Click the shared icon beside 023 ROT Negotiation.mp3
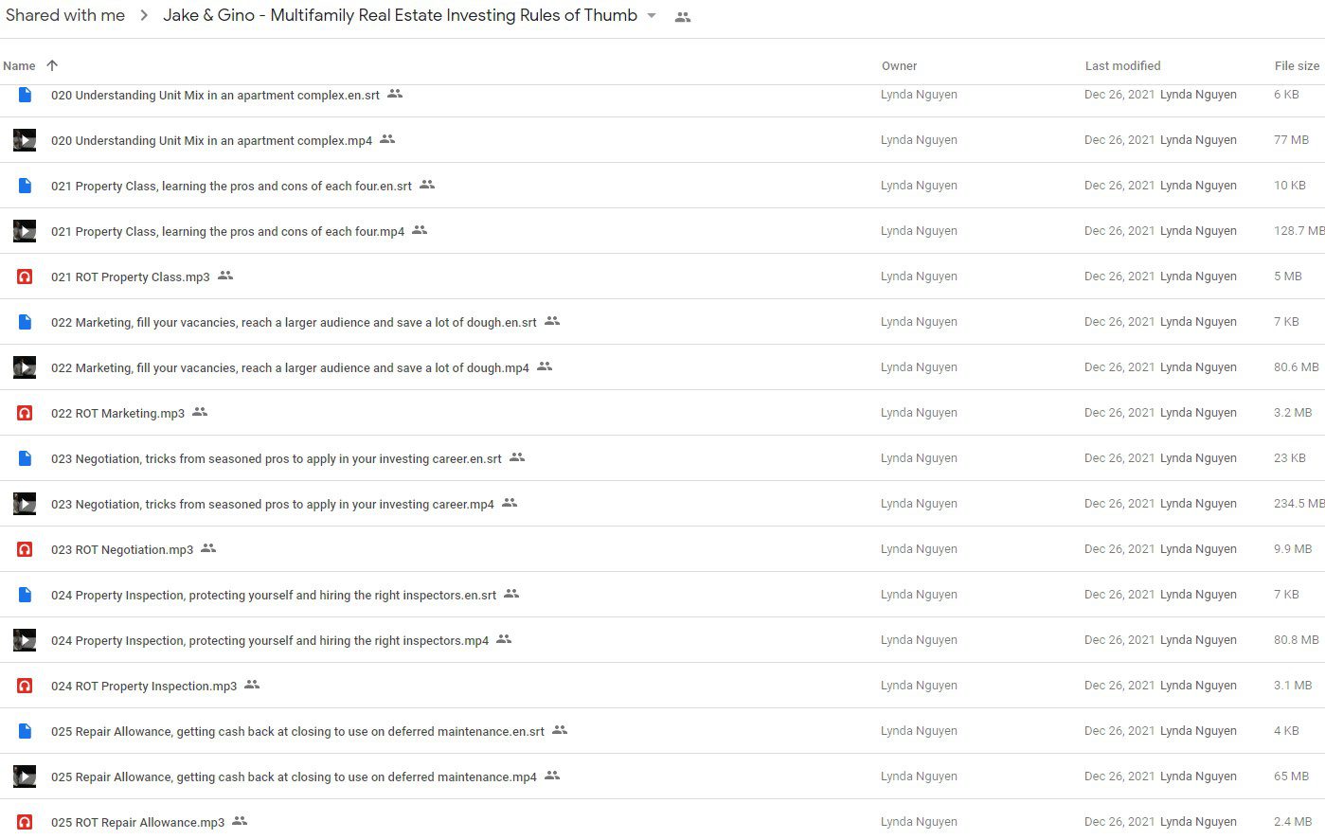 (x=208, y=548)
